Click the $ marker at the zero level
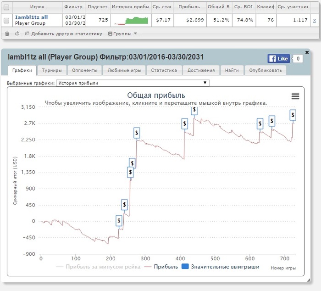321x291 pixels. 119,221
